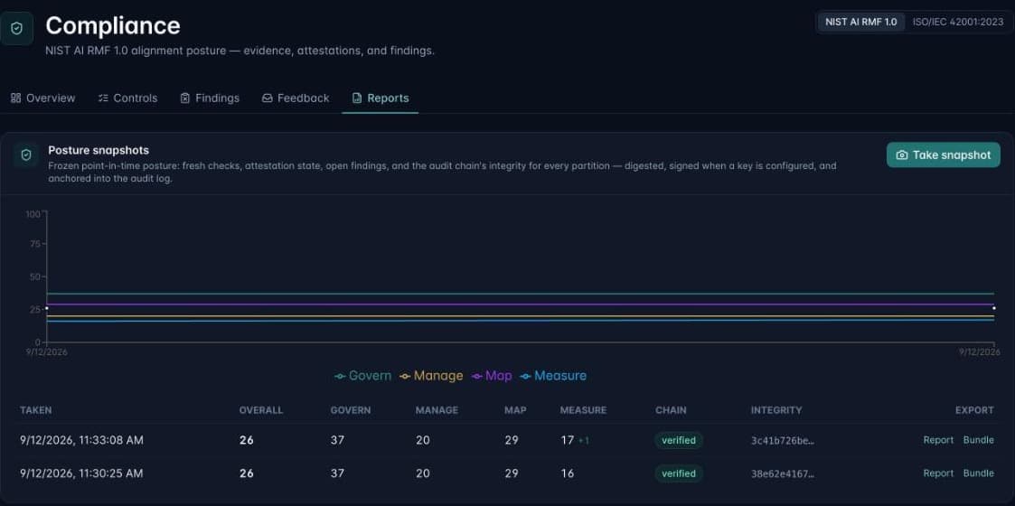
Task: Click the GOVERN column header
Action: click(x=350, y=410)
